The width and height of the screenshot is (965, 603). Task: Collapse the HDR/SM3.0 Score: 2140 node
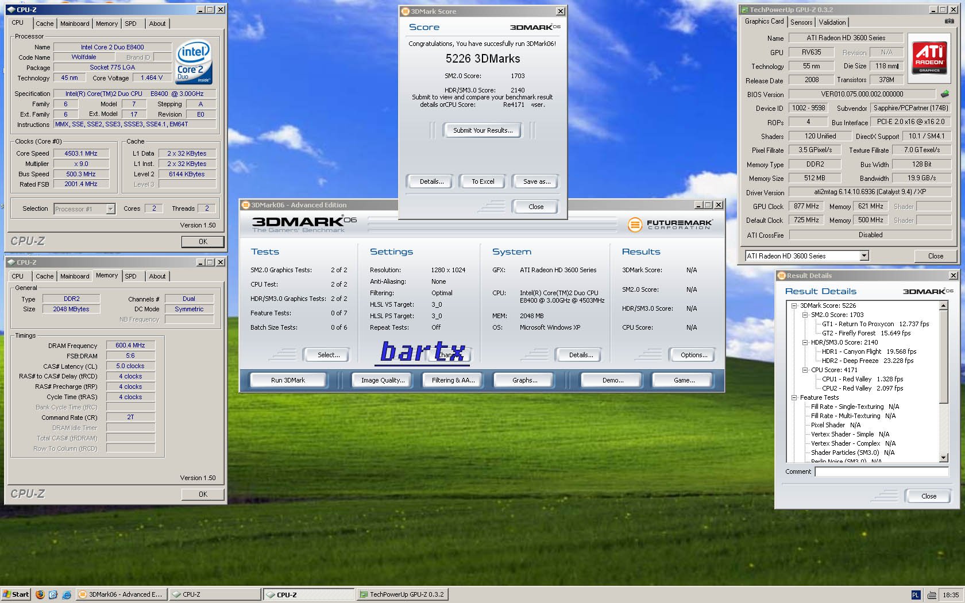pyautogui.click(x=805, y=342)
